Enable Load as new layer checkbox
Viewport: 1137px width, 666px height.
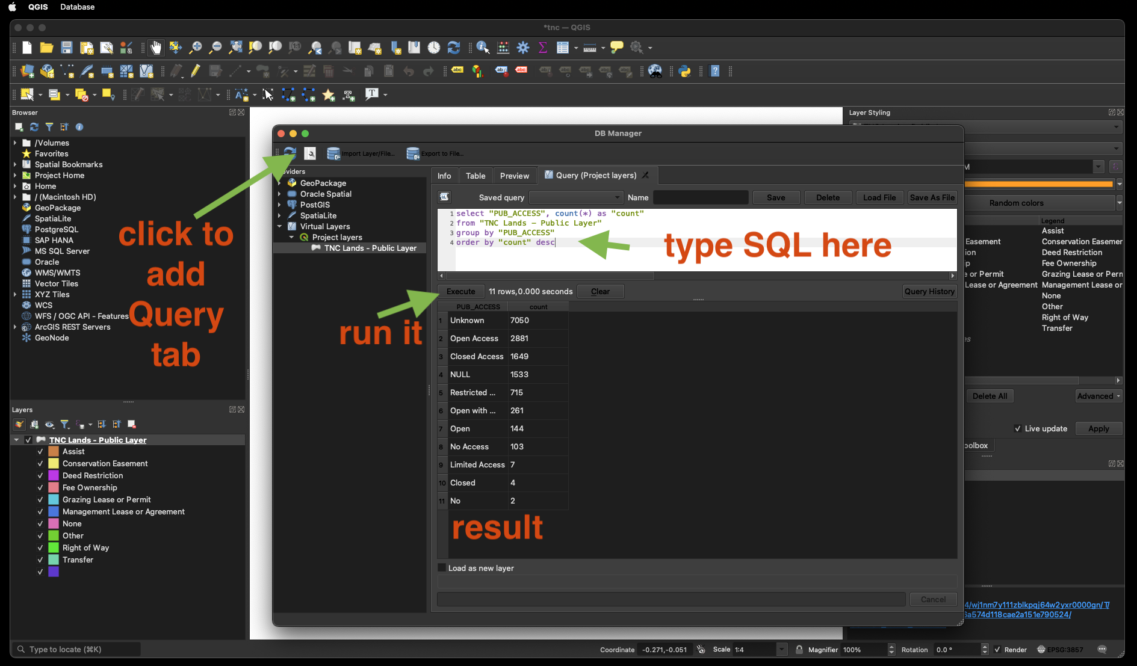442,567
